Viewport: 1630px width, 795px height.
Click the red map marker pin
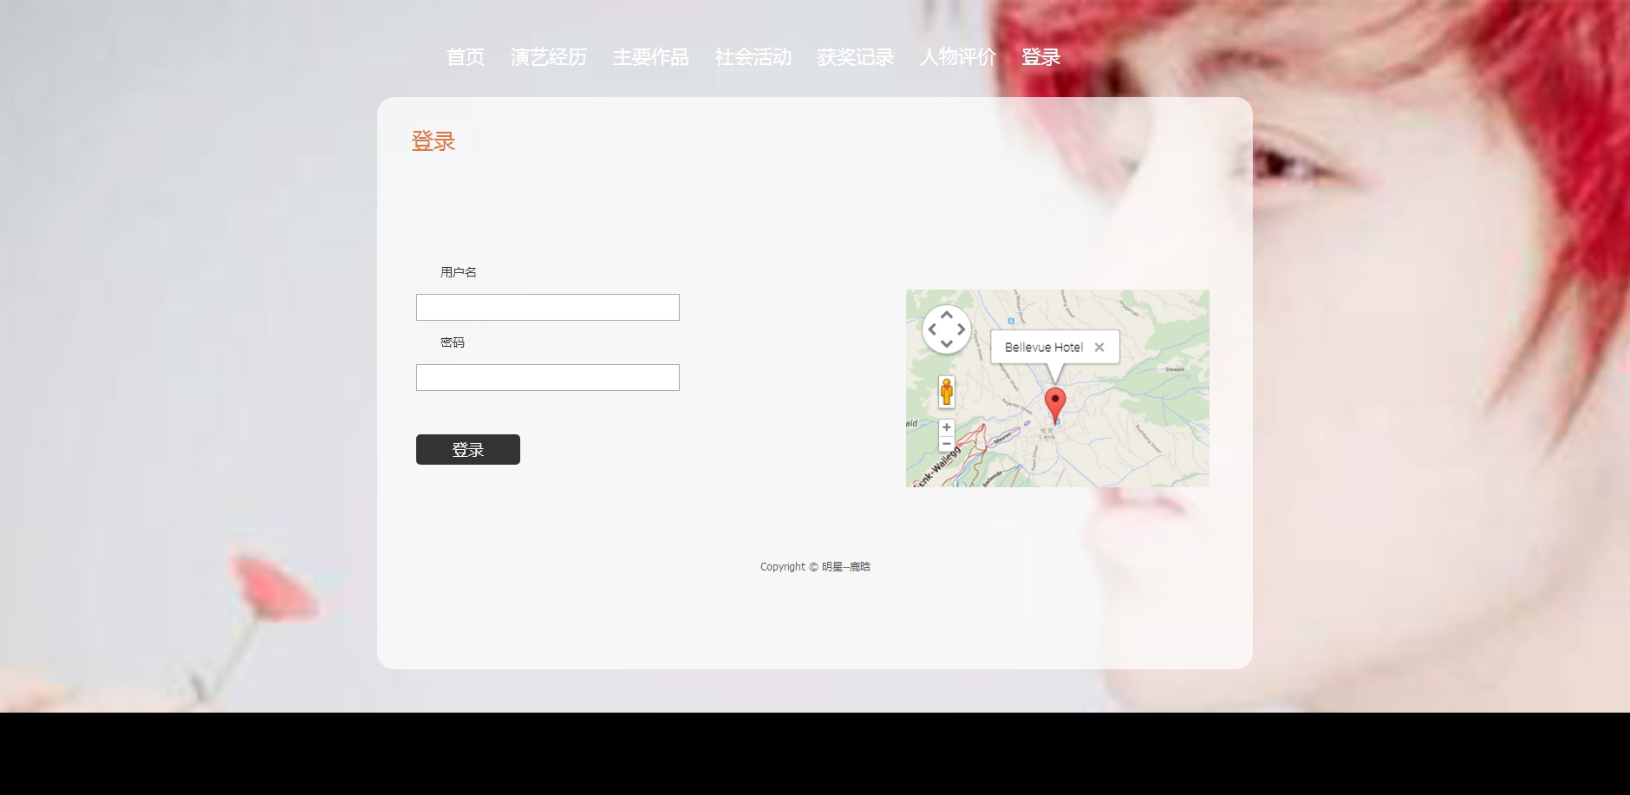[x=1055, y=403]
